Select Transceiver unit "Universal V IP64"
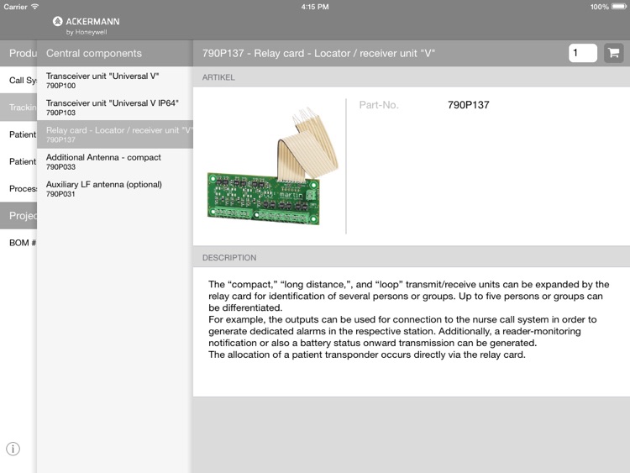 115,108
